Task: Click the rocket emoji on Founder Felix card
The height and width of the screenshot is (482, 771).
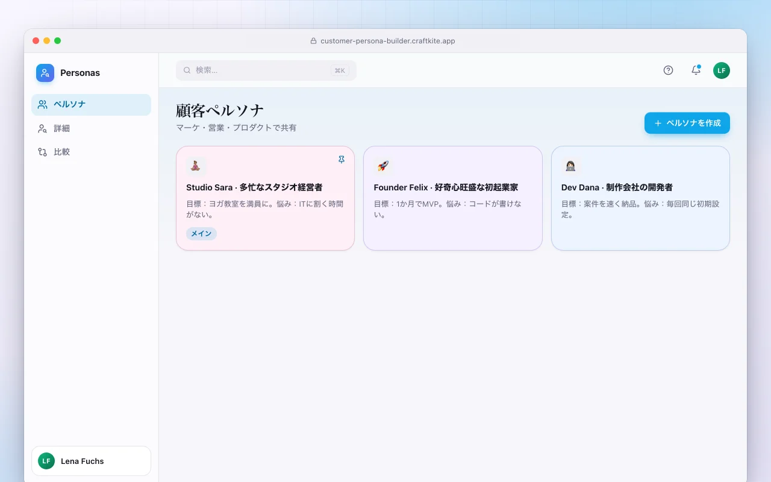Action: [x=383, y=166]
